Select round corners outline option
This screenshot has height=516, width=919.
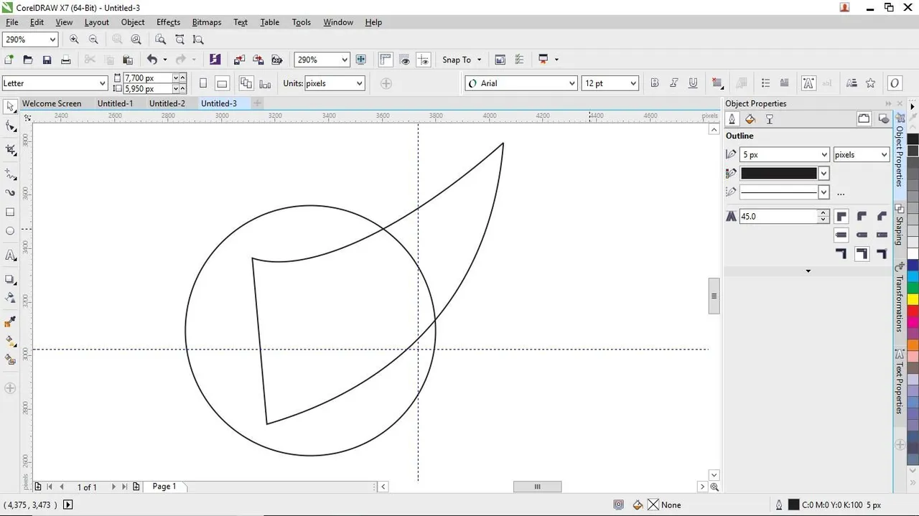pos(862,216)
